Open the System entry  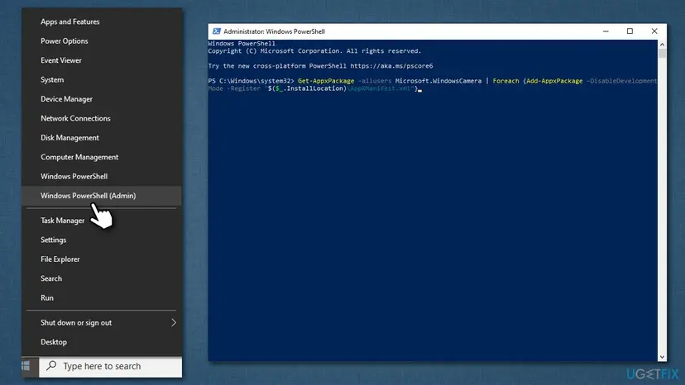[52, 79]
